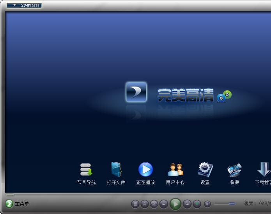Open the 正在播放 now playing icon
The image size is (271, 214).
click(x=145, y=169)
